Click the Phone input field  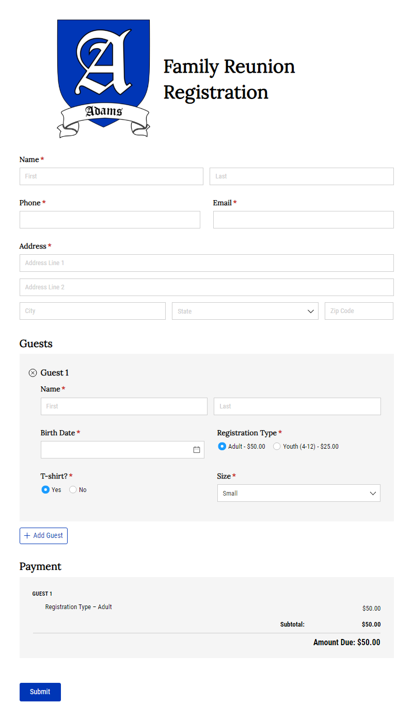pos(109,219)
